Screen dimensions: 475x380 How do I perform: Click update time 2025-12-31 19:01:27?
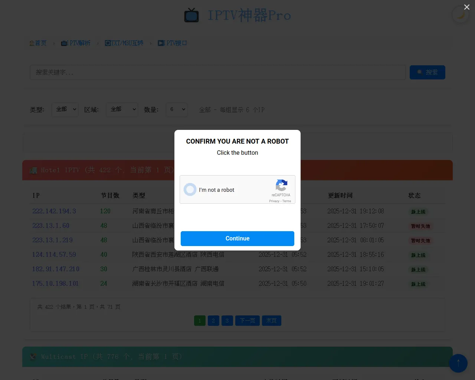point(356,284)
